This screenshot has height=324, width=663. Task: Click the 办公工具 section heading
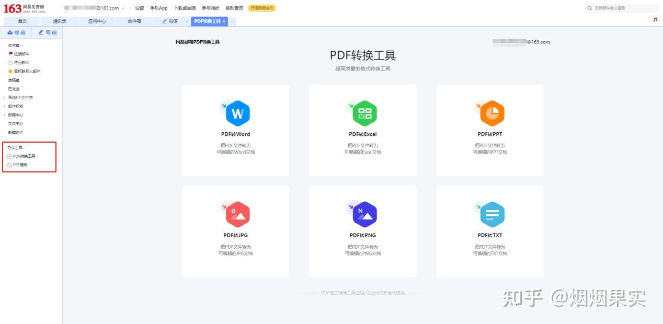pos(15,147)
